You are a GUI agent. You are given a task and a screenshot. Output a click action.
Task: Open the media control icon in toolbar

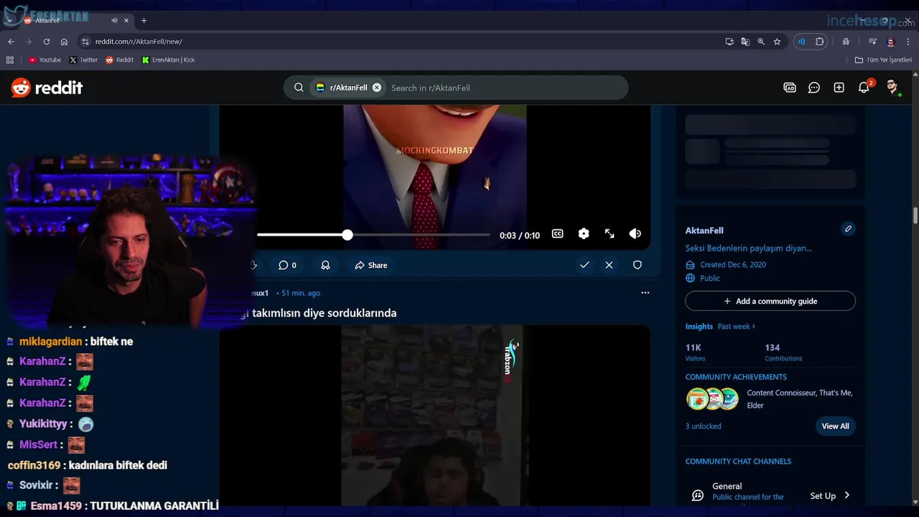[x=872, y=42]
